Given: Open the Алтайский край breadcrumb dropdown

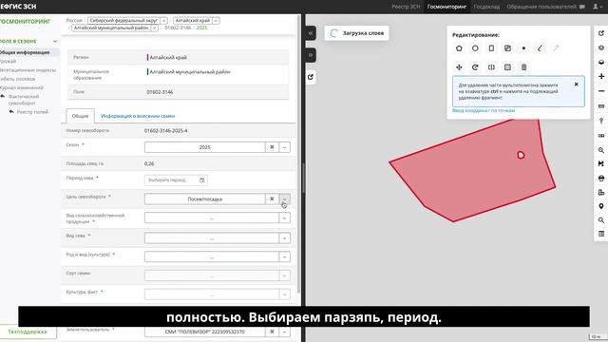Looking at the screenshot, I should point(216,21).
